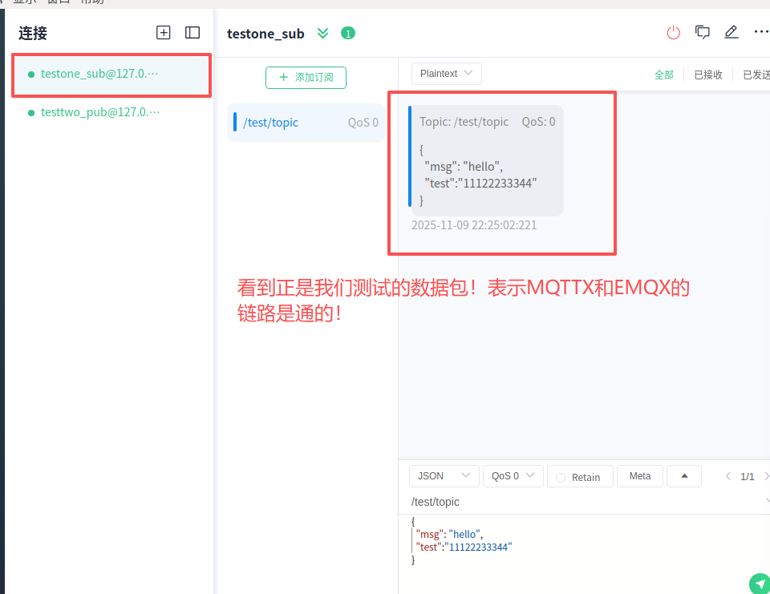Click the edit connection pencil icon
This screenshot has width=770, height=594.
click(x=731, y=33)
